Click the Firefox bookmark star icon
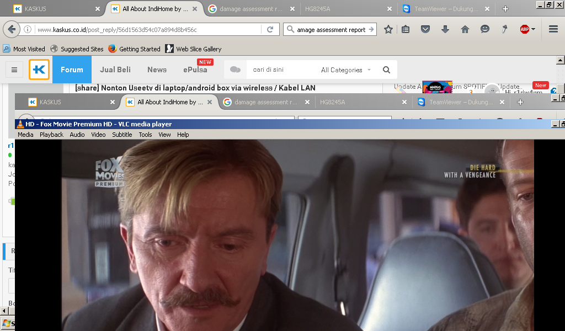 pyautogui.click(x=388, y=29)
